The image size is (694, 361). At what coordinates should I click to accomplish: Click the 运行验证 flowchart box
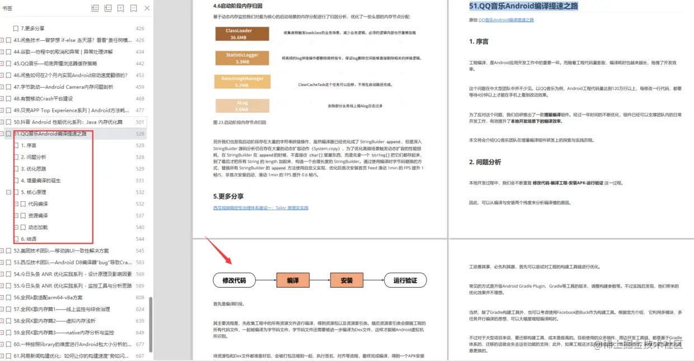click(x=405, y=281)
